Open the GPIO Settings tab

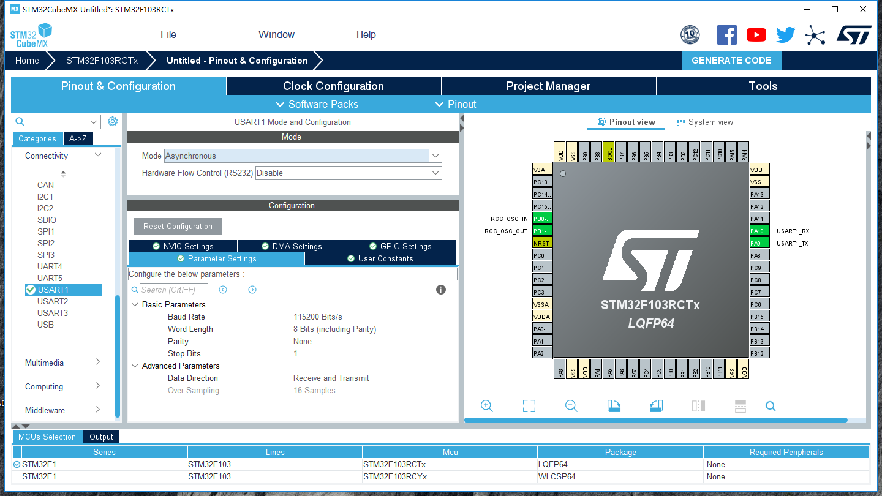(x=401, y=246)
